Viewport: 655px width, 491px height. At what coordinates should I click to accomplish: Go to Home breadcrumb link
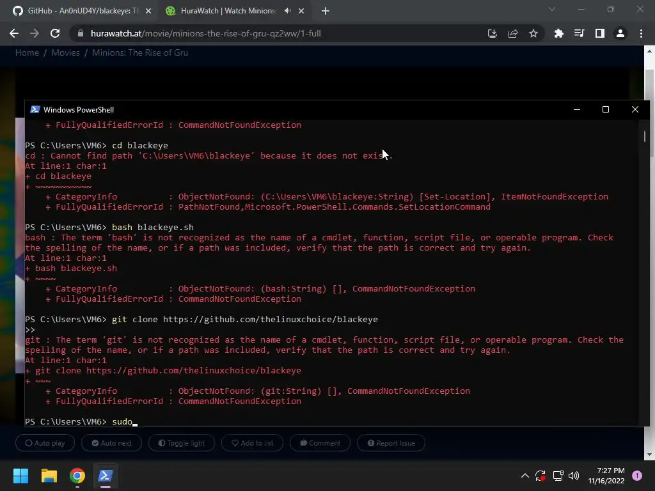tap(27, 52)
